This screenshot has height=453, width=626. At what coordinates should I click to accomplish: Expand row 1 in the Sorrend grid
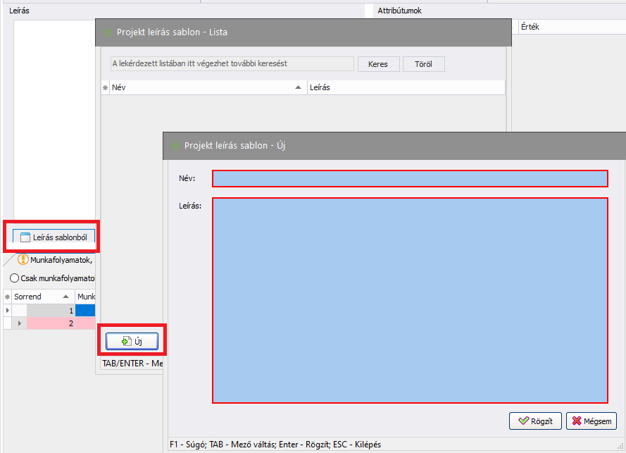pyautogui.click(x=8, y=310)
